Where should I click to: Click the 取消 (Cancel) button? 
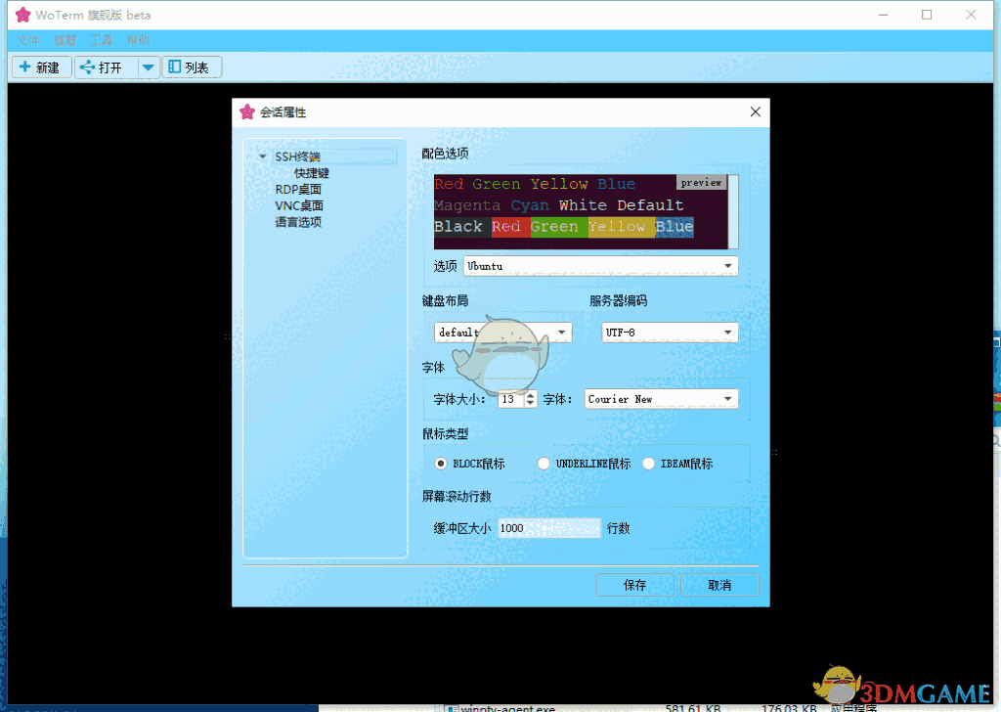pyautogui.click(x=719, y=584)
